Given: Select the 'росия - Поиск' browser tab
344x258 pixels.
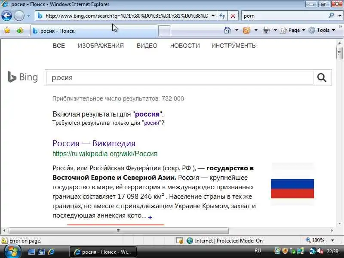Looking at the screenshot, I should [x=94, y=31].
